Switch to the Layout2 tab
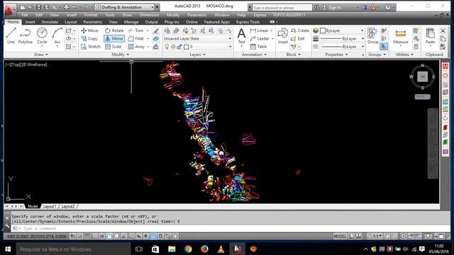454x255 pixels. 68,206
